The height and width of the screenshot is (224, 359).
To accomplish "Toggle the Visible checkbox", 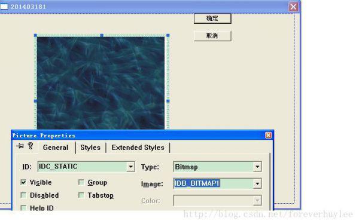I will (x=23, y=182).
